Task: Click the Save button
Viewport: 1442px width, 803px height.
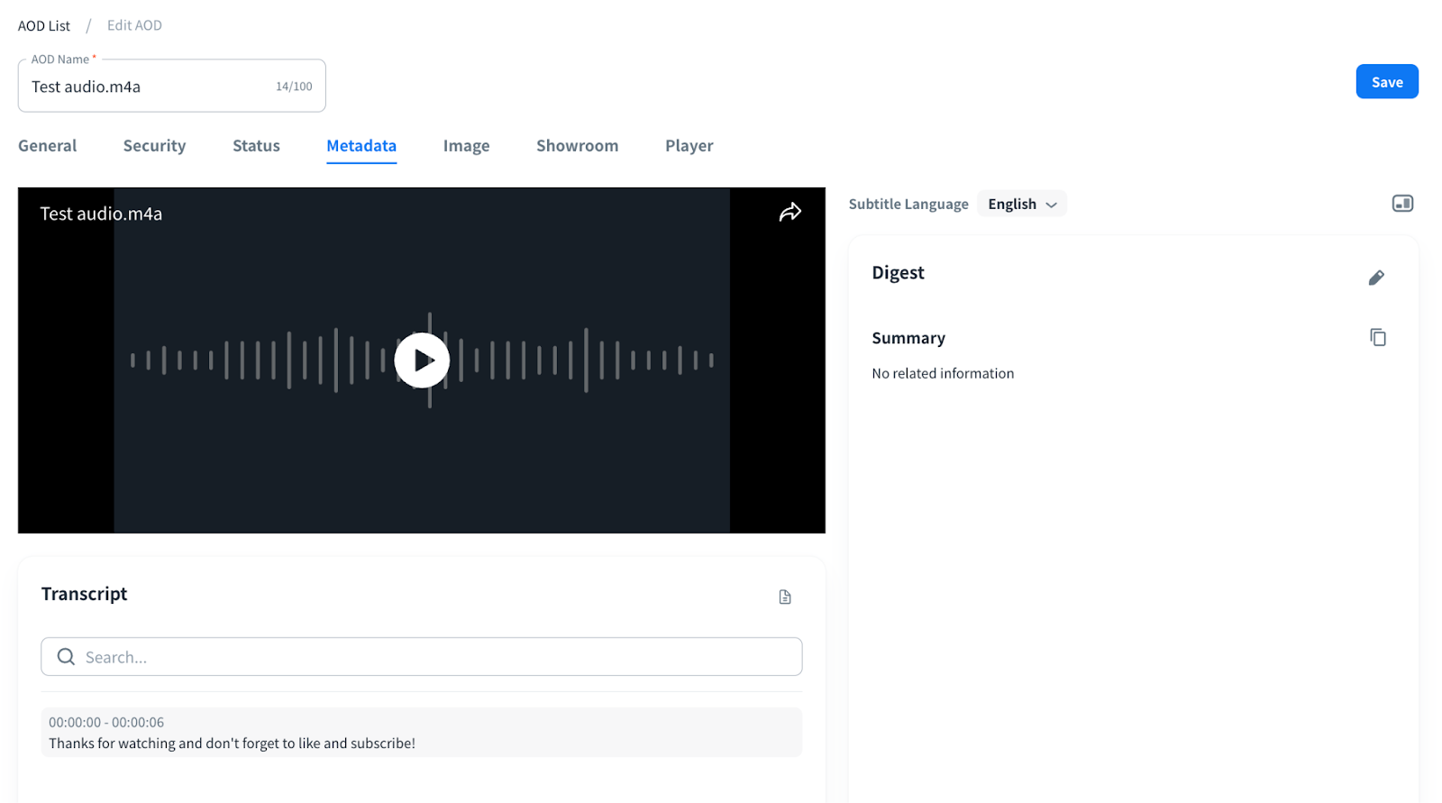Action: [x=1386, y=82]
